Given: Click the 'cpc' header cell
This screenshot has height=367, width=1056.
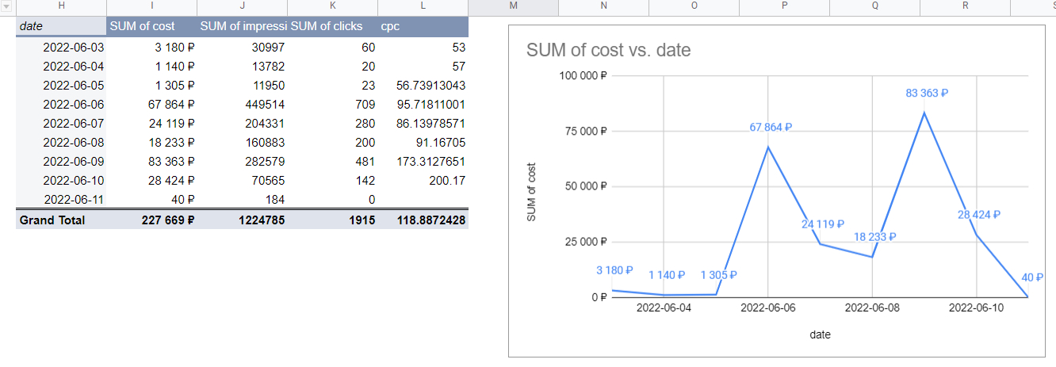Looking at the screenshot, I should tap(423, 26).
